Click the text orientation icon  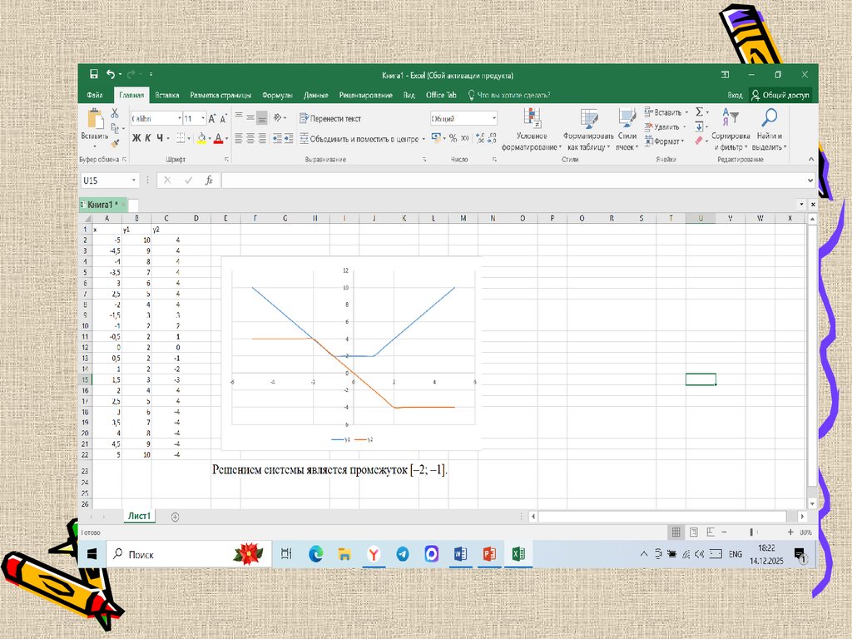tap(278, 117)
